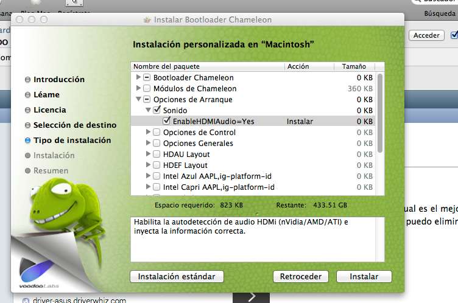Check the HDEF Layout box
Screen dimensions: 458x303
tap(157, 165)
